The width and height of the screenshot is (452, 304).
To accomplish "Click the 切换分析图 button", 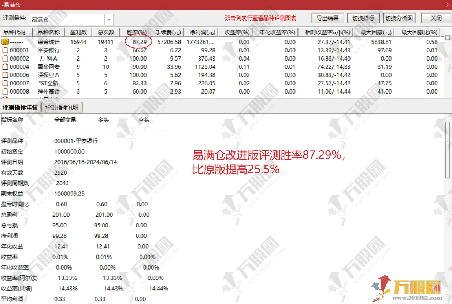I will point(399,18).
